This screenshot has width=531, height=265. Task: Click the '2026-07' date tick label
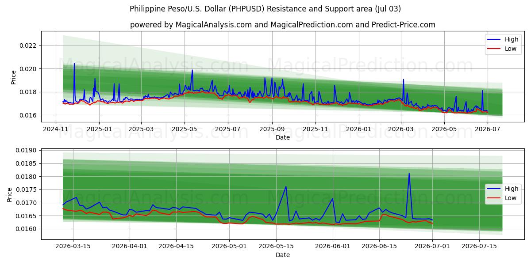pos(487,129)
